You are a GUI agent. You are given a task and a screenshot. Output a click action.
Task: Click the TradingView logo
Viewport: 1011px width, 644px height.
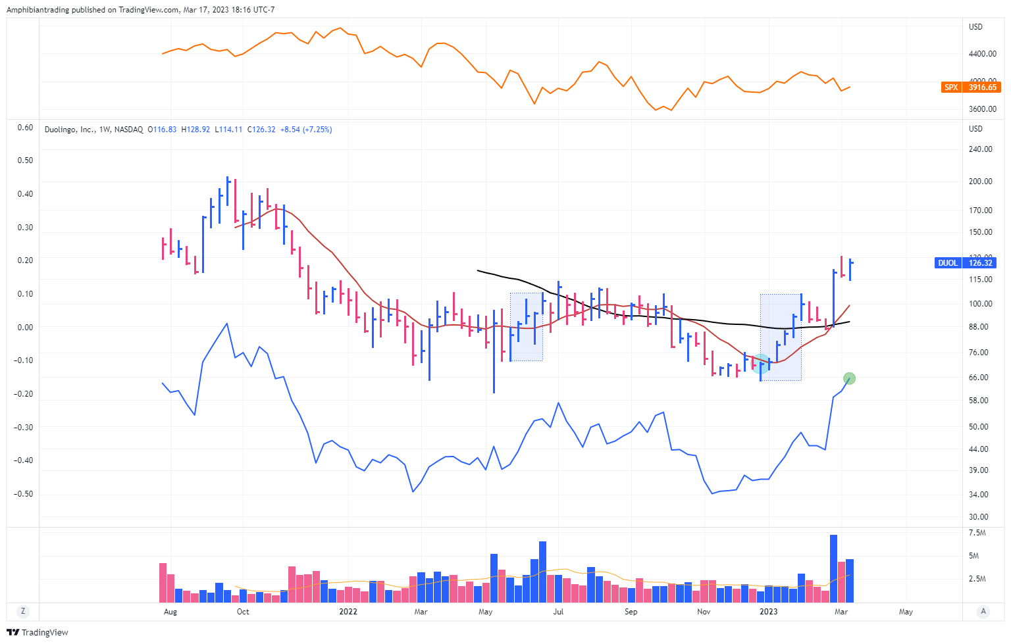point(38,632)
